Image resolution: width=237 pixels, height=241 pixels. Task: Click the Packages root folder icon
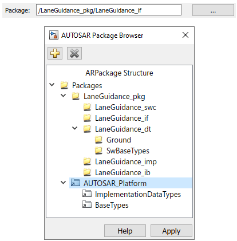click(64, 85)
